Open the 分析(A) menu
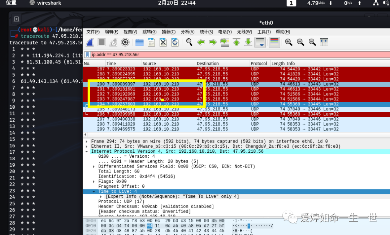This screenshot has height=235, width=390. [187, 32]
